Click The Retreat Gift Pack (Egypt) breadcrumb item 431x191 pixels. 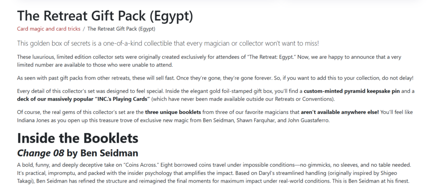[121, 29]
